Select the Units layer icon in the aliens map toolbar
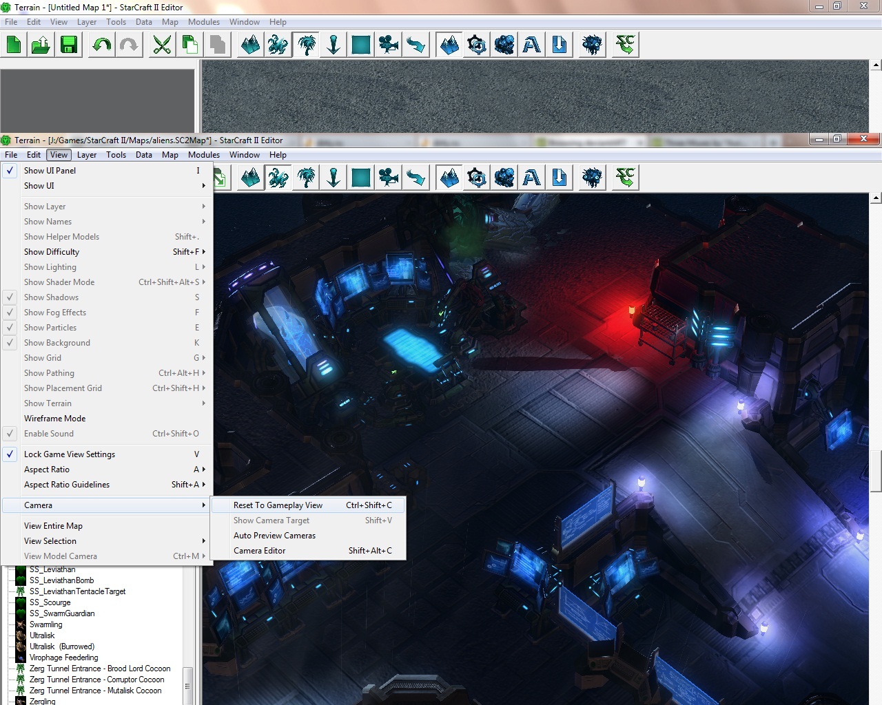Screen dimensions: 882x705 (278, 178)
